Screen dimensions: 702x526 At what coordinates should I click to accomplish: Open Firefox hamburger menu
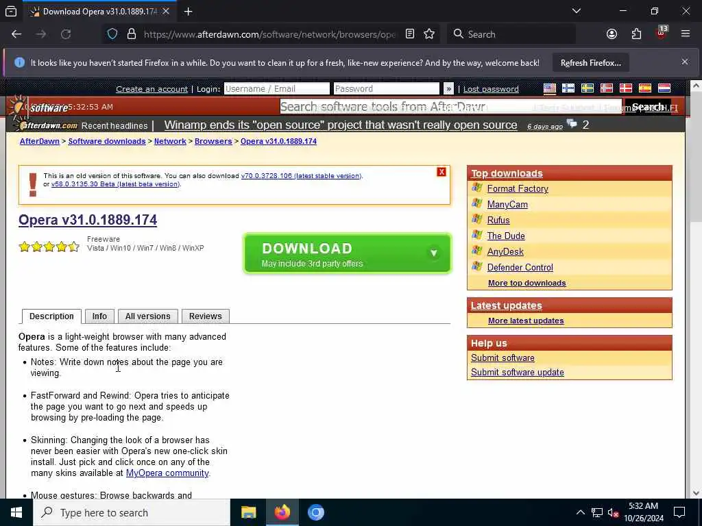685,34
